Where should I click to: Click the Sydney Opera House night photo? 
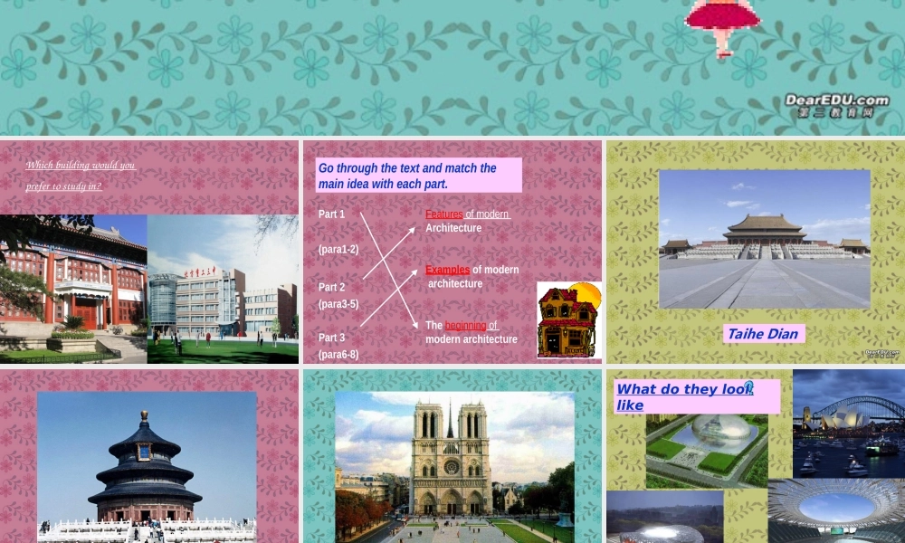[849, 424]
